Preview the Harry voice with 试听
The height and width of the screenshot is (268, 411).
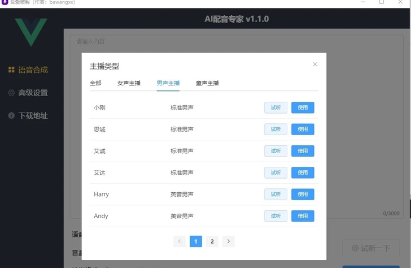[276, 194]
